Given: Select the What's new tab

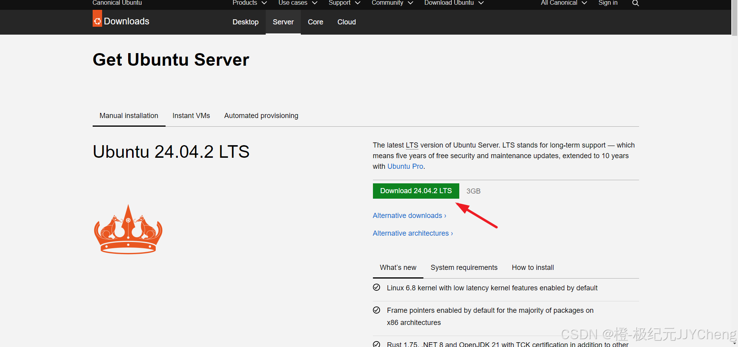Looking at the screenshot, I should (398, 268).
